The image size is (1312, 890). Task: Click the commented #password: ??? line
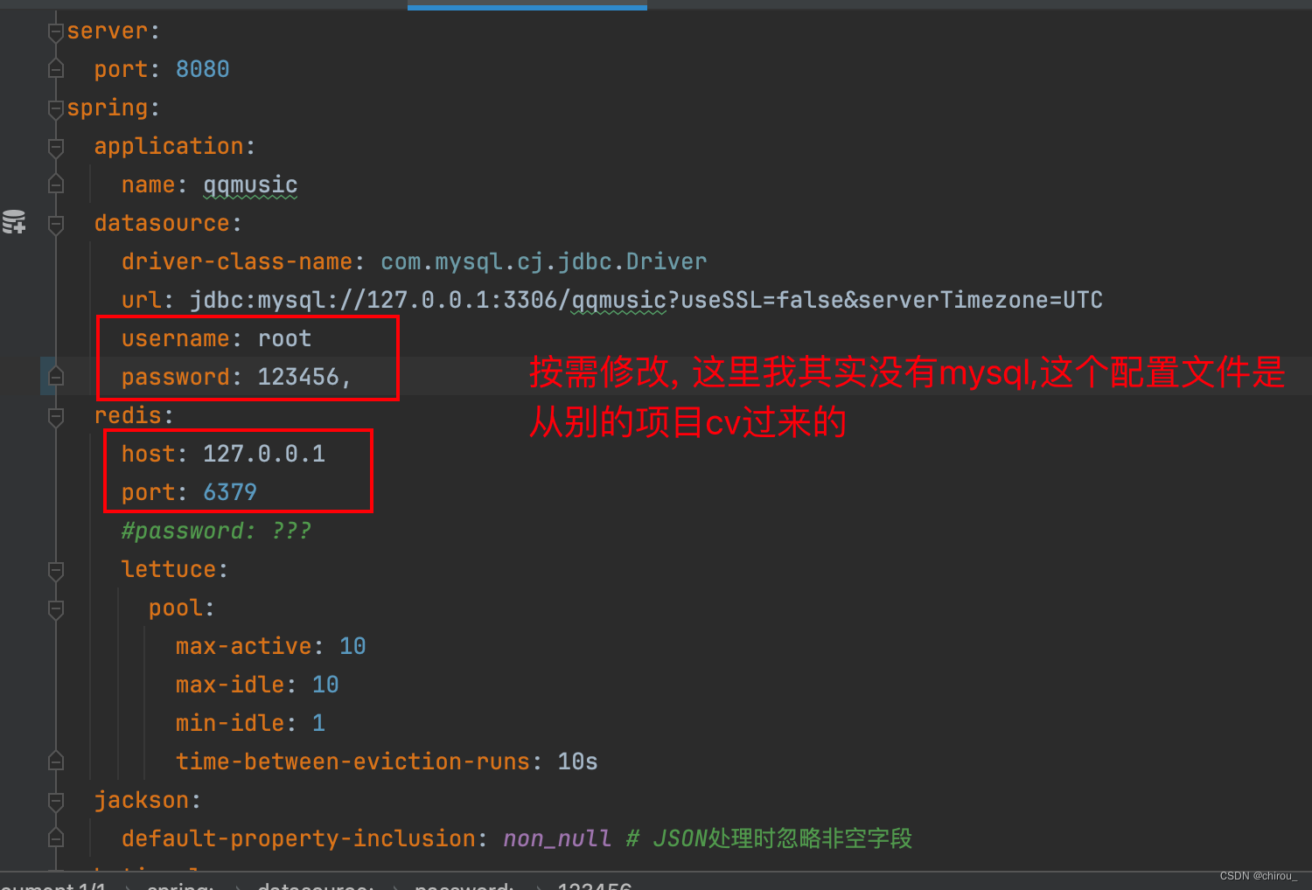point(216,531)
